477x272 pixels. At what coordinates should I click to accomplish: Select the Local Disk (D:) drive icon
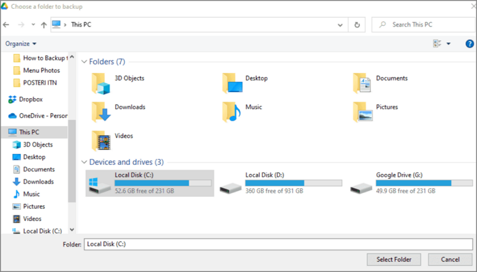[x=230, y=188]
